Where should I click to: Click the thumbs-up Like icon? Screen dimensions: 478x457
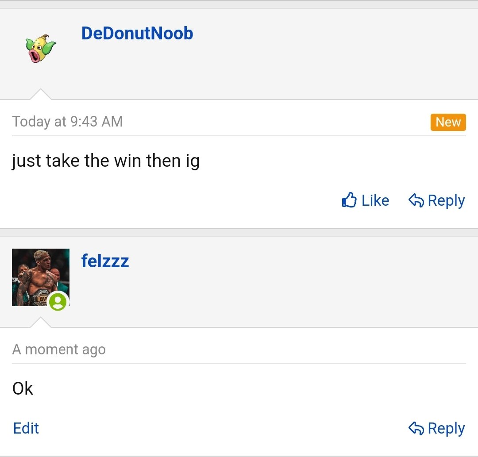tap(349, 200)
